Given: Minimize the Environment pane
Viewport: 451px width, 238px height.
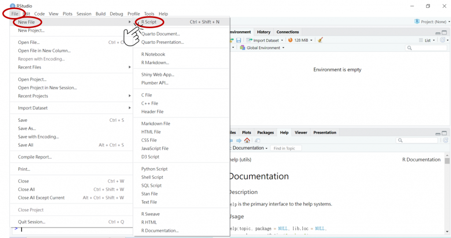Looking at the screenshot, I should click(x=438, y=33).
